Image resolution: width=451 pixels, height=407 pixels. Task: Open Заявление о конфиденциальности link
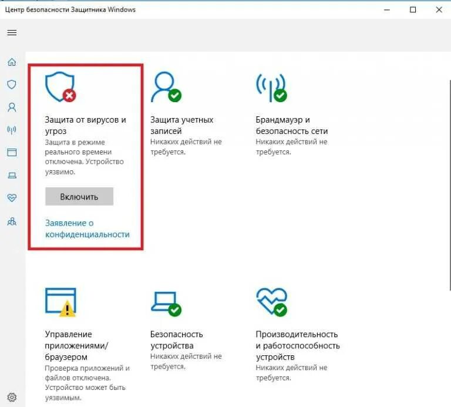[87, 228]
